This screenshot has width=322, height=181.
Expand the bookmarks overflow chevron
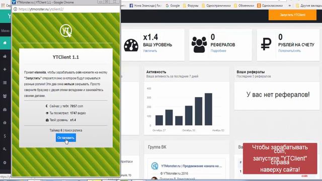(290, 6)
